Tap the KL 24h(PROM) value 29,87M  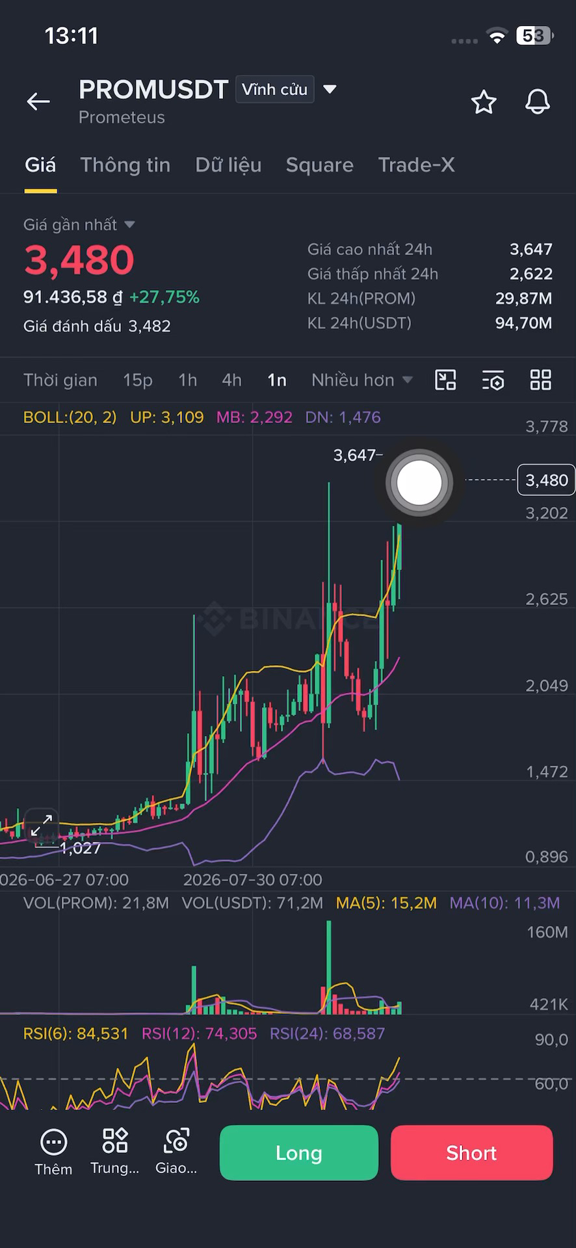[524, 299]
